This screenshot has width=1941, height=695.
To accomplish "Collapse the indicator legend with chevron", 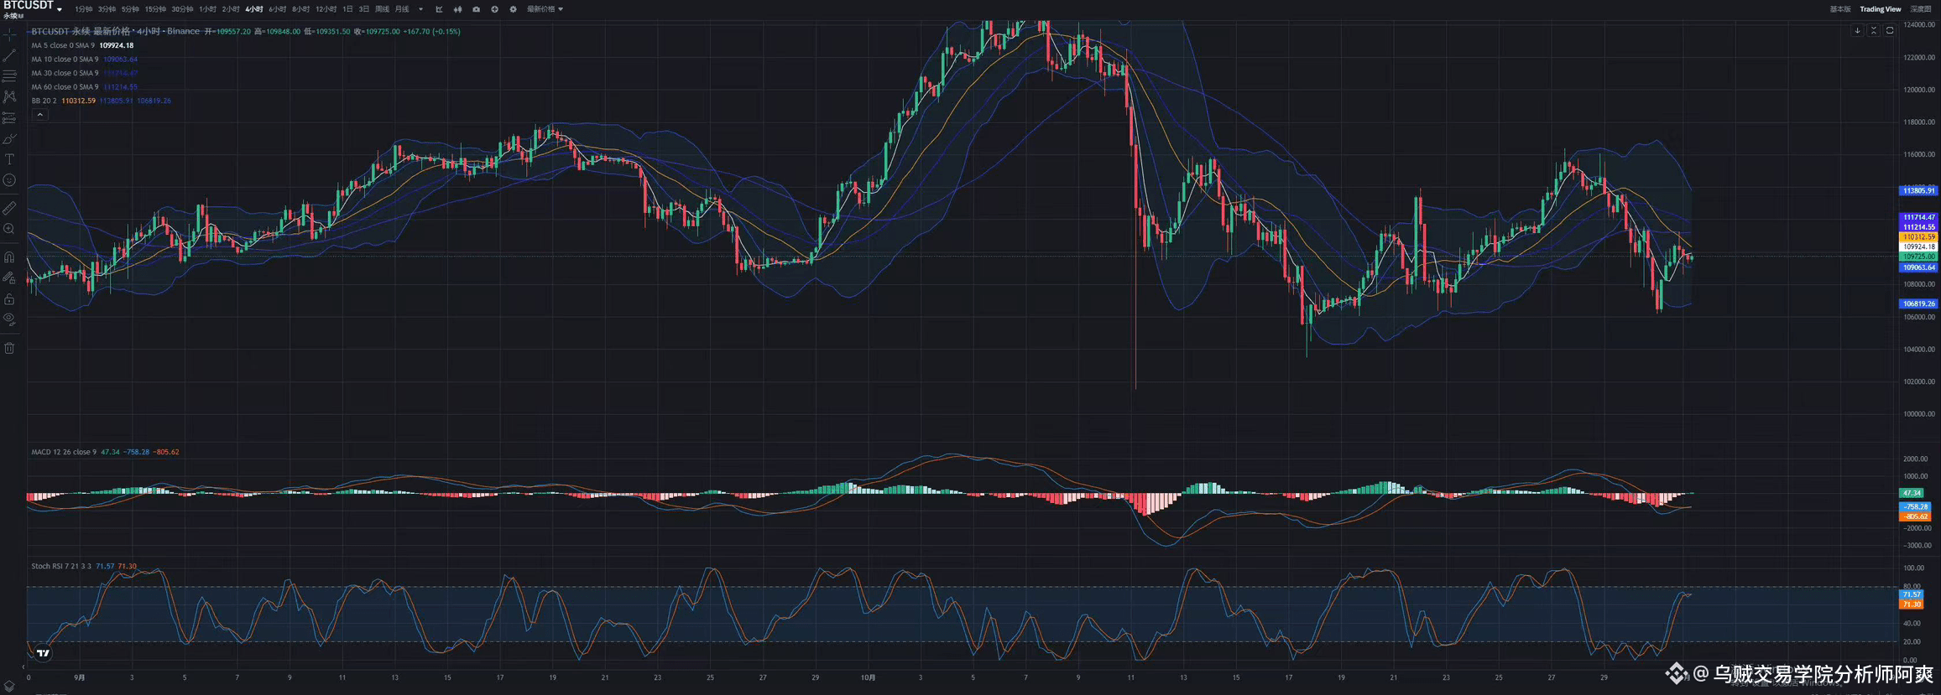I will (x=39, y=115).
